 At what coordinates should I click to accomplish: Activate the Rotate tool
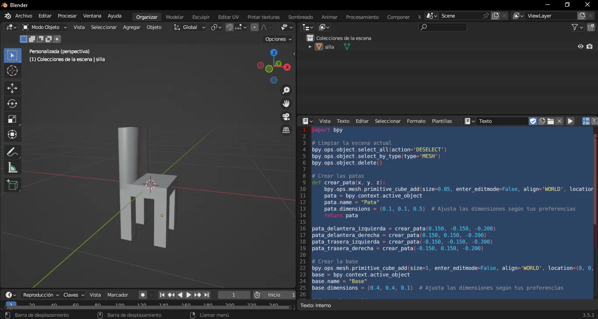(12, 104)
